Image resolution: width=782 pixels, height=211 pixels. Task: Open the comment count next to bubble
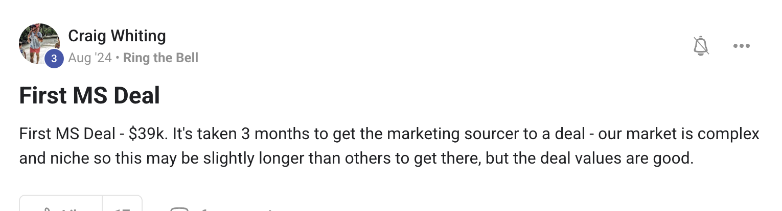204,208
